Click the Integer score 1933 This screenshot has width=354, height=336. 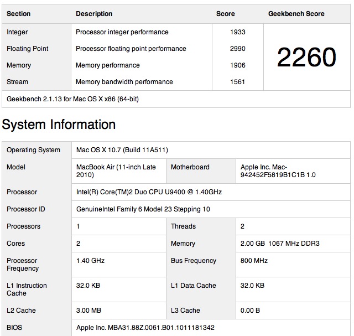tap(238, 32)
